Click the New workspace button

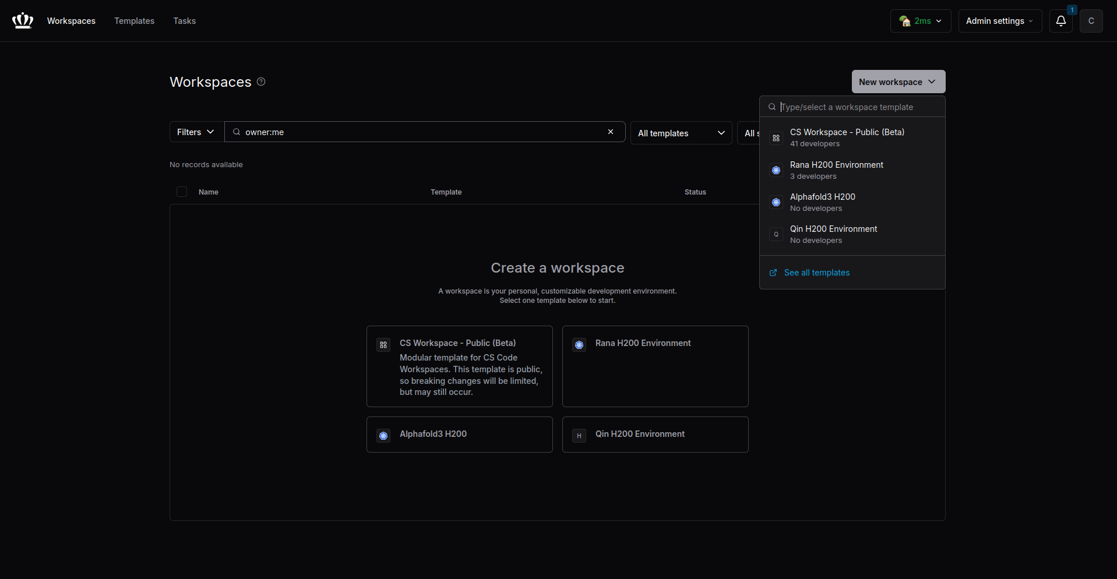(x=897, y=82)
